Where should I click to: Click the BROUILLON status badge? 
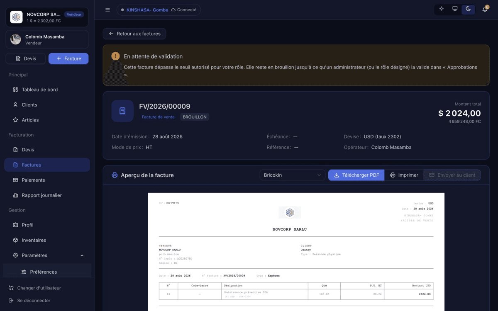coord(195,117)
